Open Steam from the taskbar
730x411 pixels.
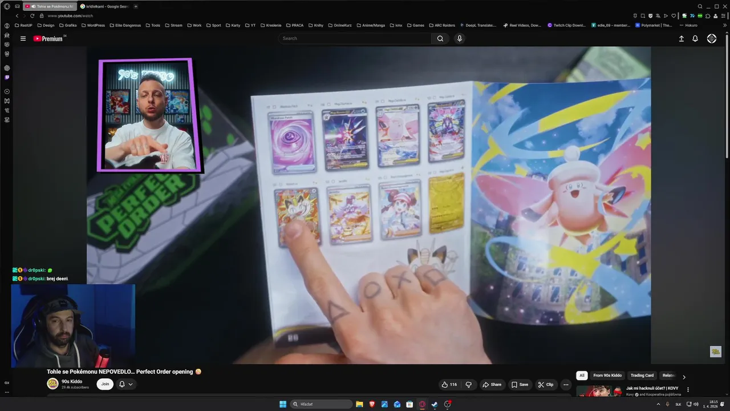coord(435,404)
